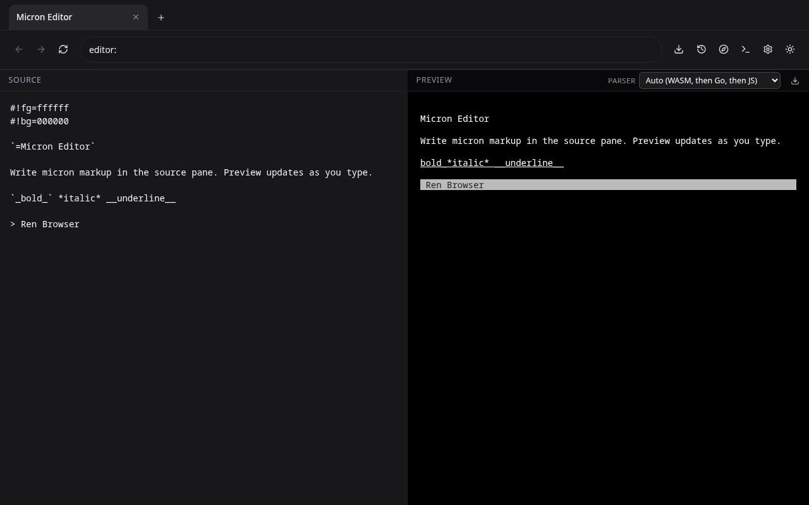Select the Micron Editor tab
The image size is (809, 505).
[78, 17]
